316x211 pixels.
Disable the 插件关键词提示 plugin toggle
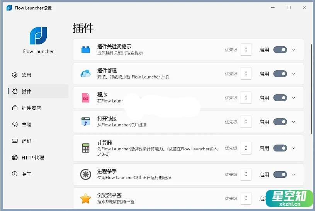(280, 50)
